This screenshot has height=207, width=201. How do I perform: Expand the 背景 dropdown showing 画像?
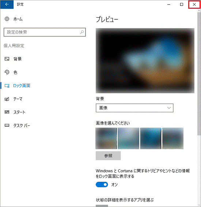click(134, 108)
